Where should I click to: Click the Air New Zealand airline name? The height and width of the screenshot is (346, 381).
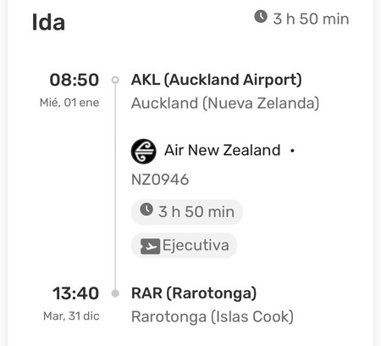(223, 150)
